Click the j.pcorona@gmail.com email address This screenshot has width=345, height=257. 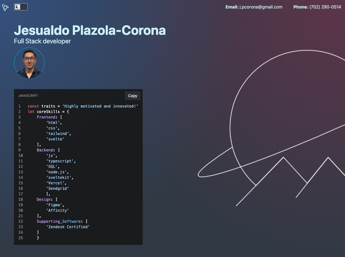click(261, 7)
